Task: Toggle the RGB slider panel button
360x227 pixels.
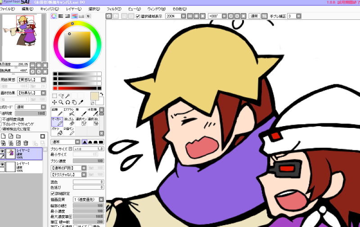Action: [x=61, y=16]
